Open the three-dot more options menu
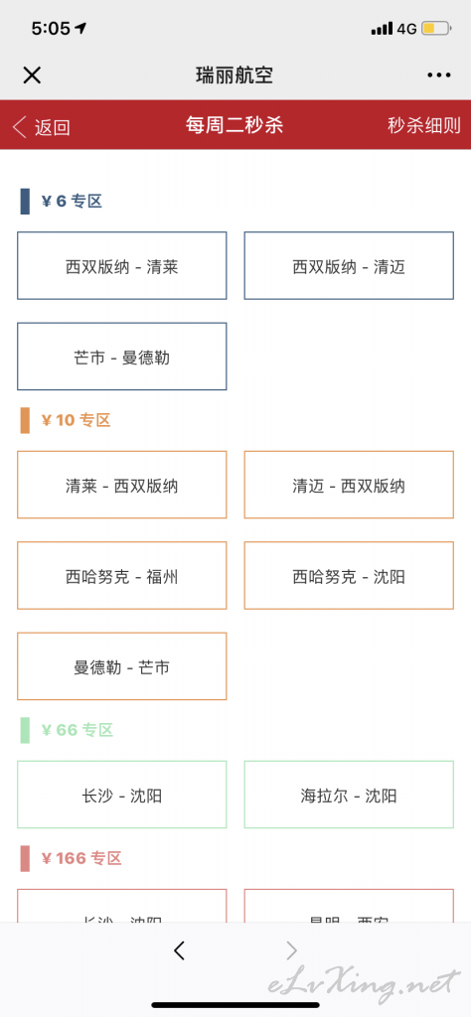 pos(438,75)
